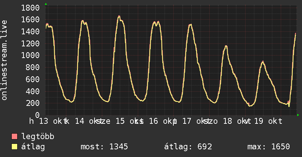
Task: Click the 1400 y-axis label
Action: point(30,31)
